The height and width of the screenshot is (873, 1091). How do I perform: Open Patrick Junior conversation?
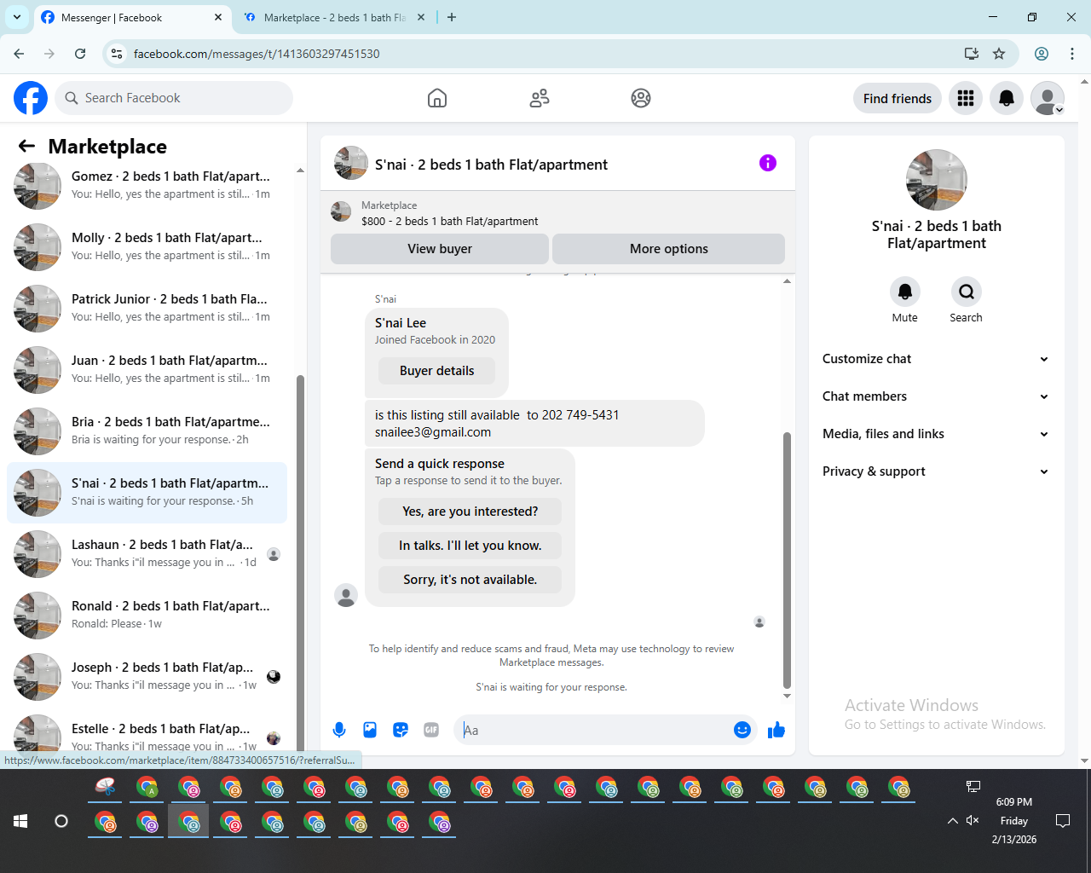[x=147, y=308]
